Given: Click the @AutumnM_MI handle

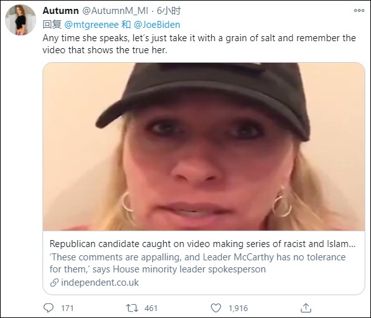Looking at the screenshot, I should coord(115,11).
